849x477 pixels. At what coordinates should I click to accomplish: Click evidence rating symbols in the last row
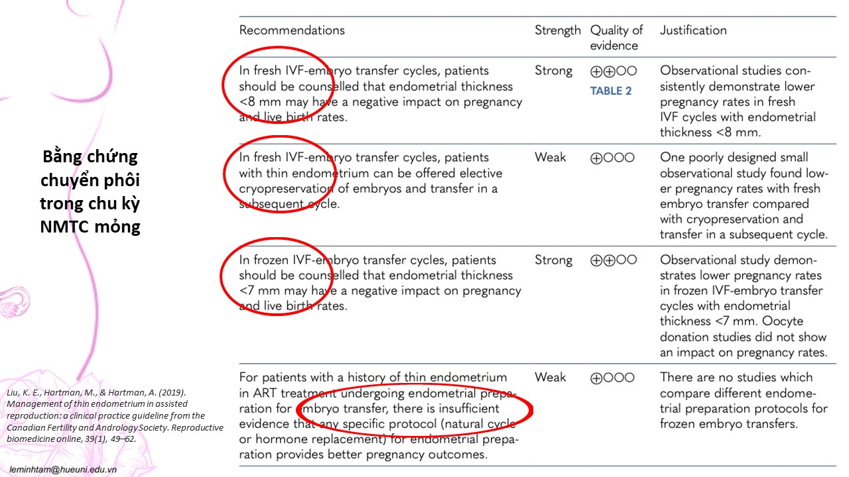click(x=612, y=378)
